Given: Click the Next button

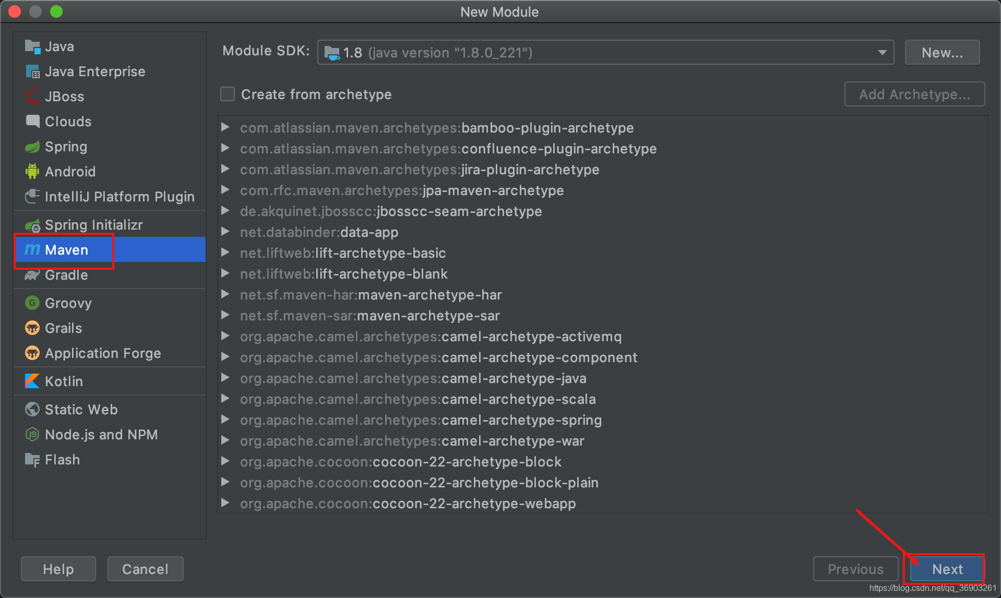Looking at the screenshot, I should pyautogui.click(x=947, y=569).
